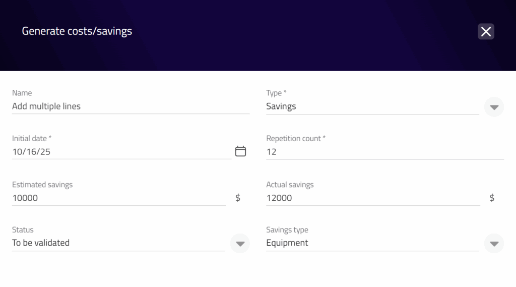
Task: Click dollar sign beside Estimated savings
Action: (x=238, y=198)
